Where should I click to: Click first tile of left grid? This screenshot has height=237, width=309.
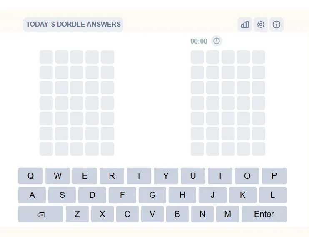46,57
